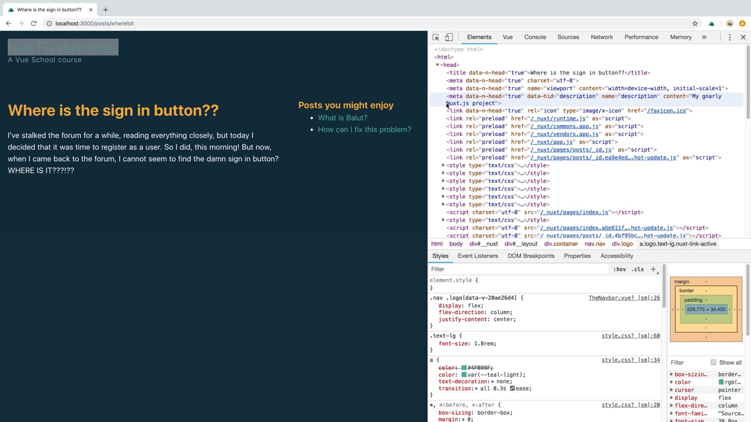View site information icon beside localhost URL
This screenshot has height=422, width=751.
tap(49, 23)
